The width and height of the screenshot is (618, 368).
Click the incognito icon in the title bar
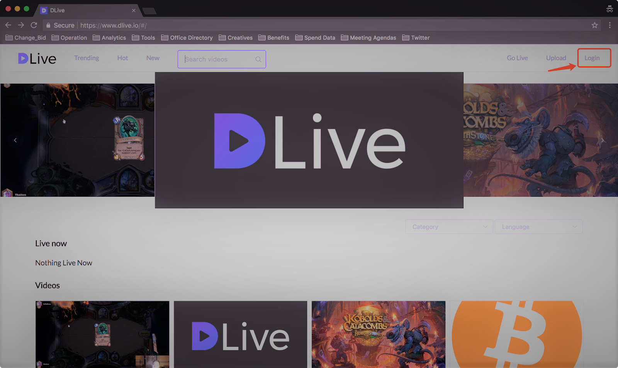610,9
